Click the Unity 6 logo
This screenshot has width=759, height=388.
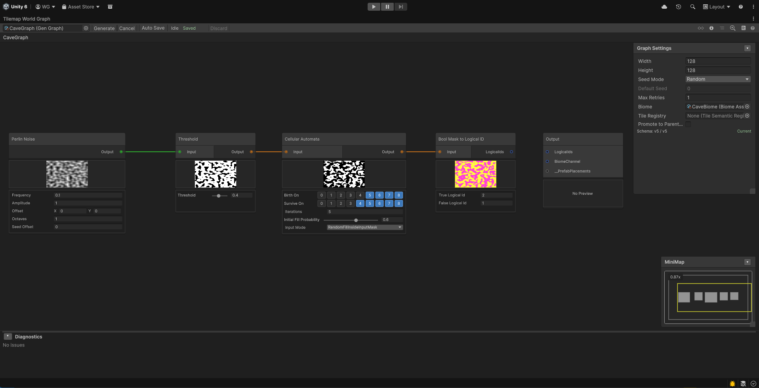coord(6,7)
